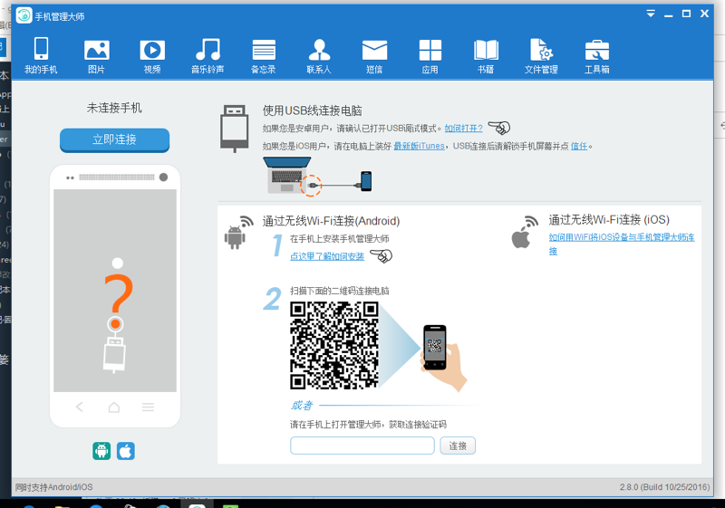Click the green Android icon below phone
The width and height of the screenshot is (725, 508).
point(101,451)
